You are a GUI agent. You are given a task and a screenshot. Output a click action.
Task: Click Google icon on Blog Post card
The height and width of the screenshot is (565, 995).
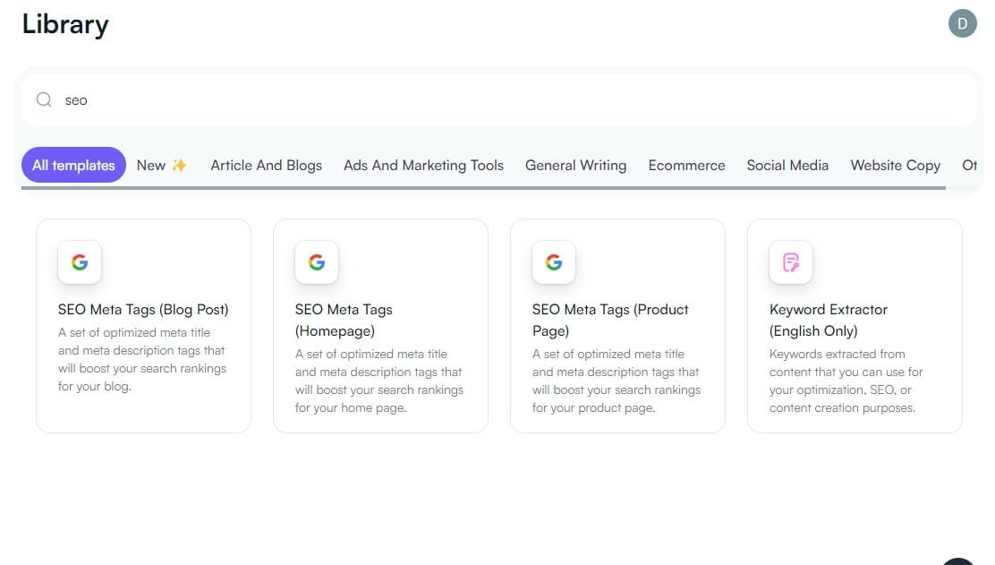coord(80,262)
